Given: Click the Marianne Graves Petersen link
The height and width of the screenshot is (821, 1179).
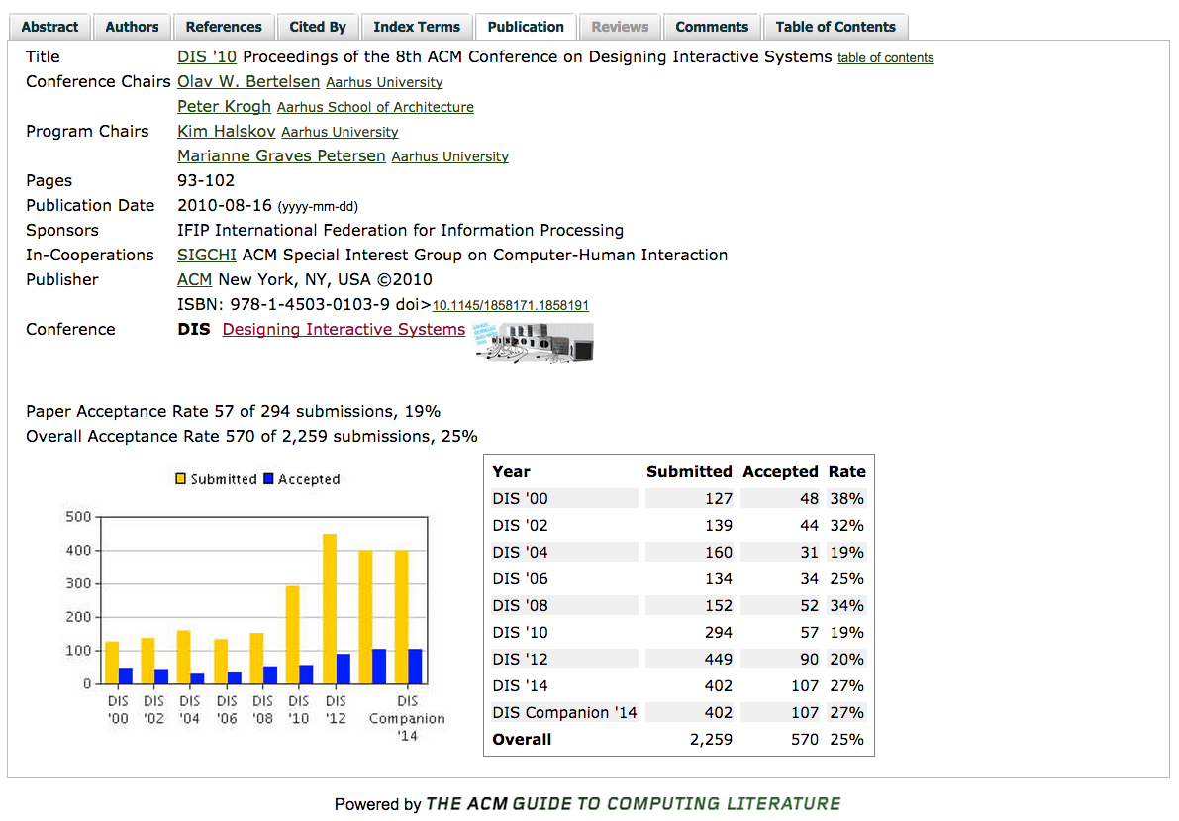Looking at the screenshot, I should (x=281, y=155).
